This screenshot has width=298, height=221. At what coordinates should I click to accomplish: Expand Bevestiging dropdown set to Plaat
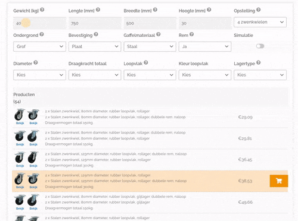tap(95, 46)
